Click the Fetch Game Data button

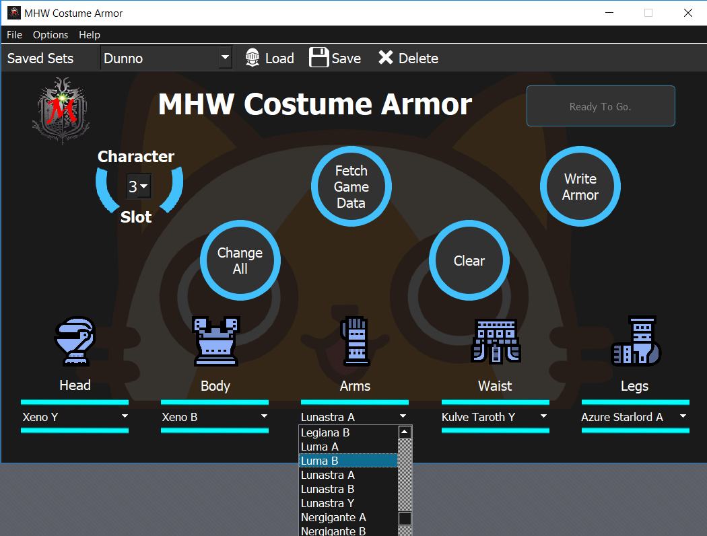point(351,186)
